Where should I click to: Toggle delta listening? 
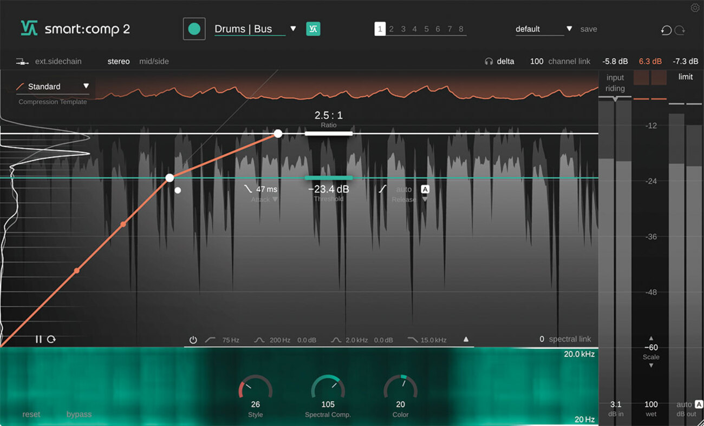pyautogui.click(x=506, y=62)
